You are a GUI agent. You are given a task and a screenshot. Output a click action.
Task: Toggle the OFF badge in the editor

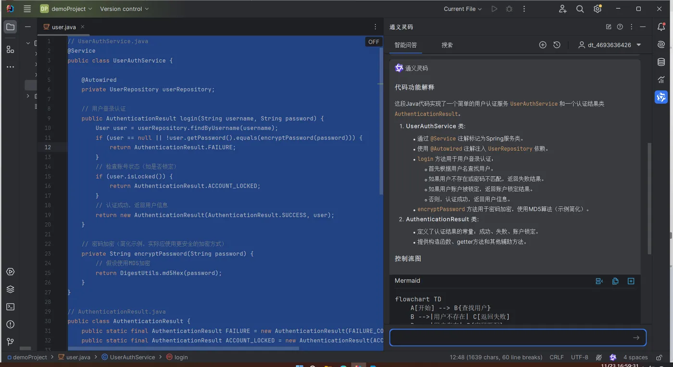[x=374, y=42]
